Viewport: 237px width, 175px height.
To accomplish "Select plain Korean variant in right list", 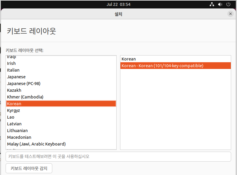I will pyautogui.click(x=176, y=59).
